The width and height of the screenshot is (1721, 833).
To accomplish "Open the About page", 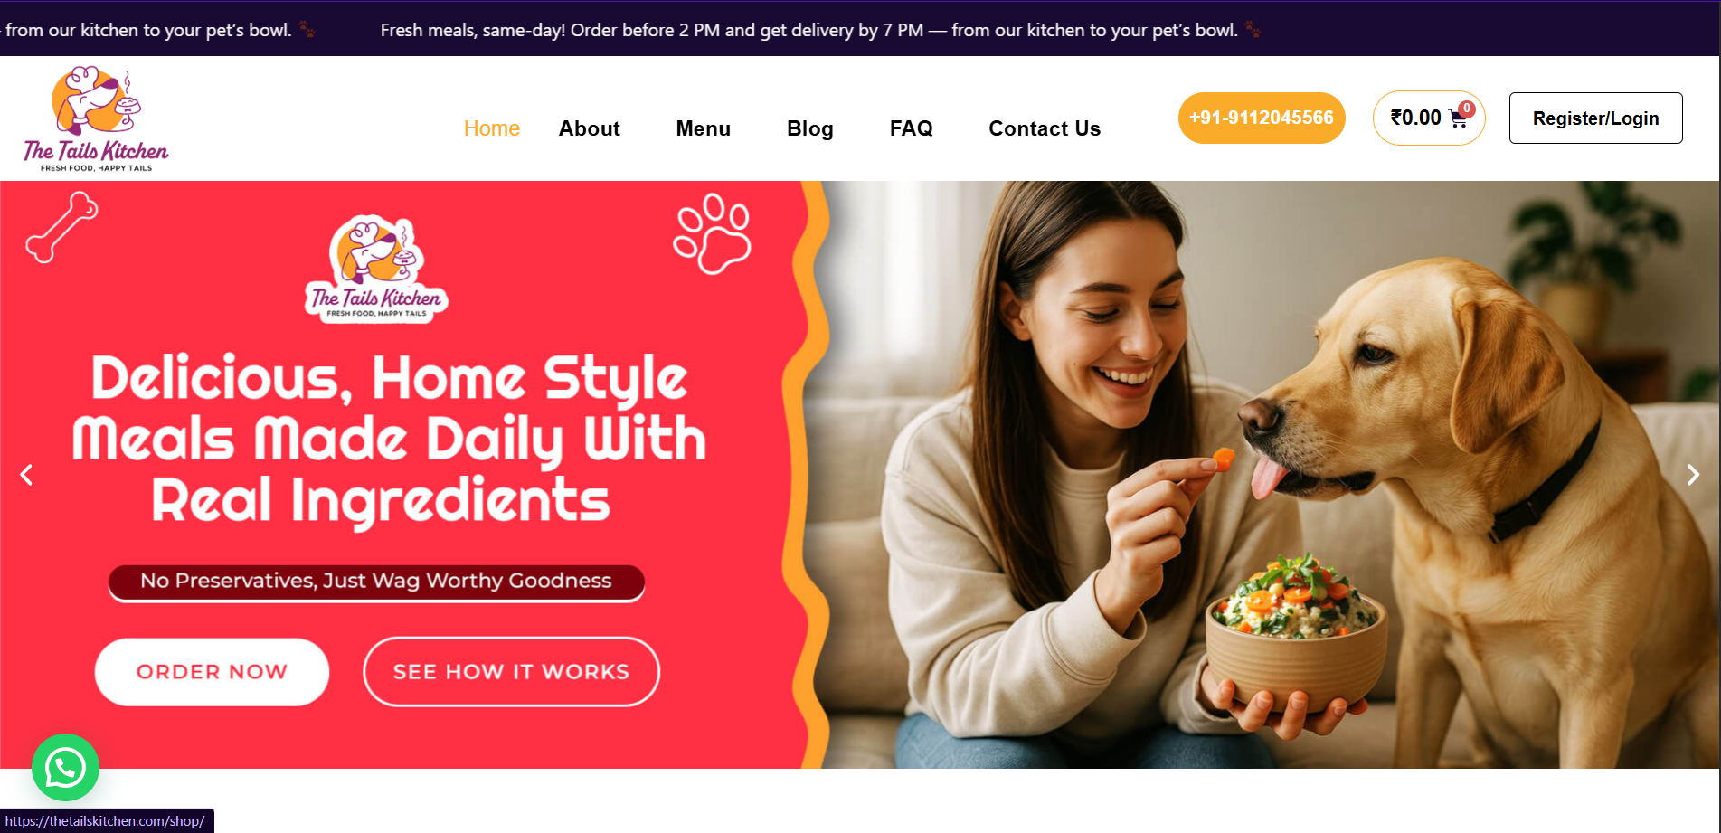I will coord(590,128).
